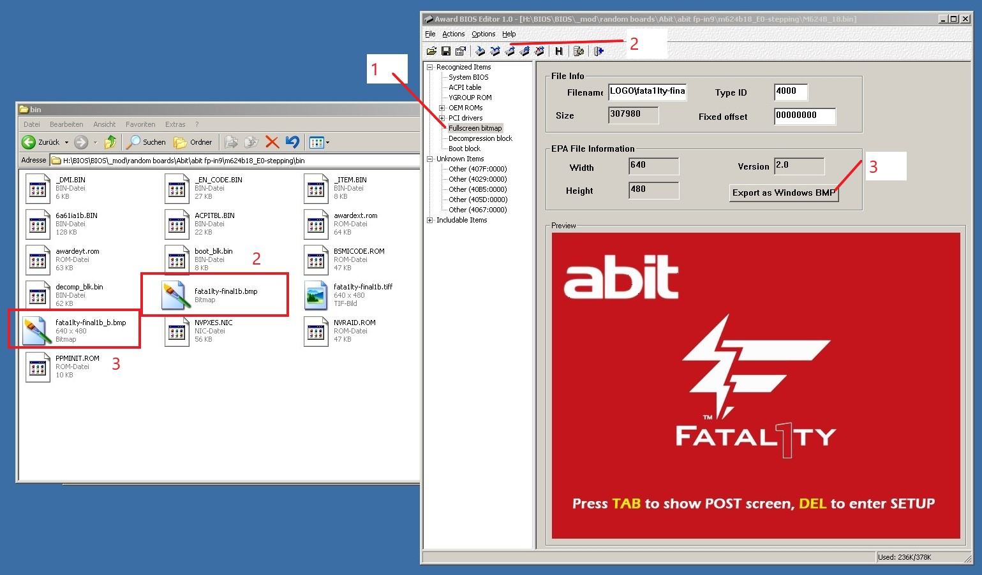Open the Datei menu in Explorer
The image size is (982, 575).
(32, 124)
